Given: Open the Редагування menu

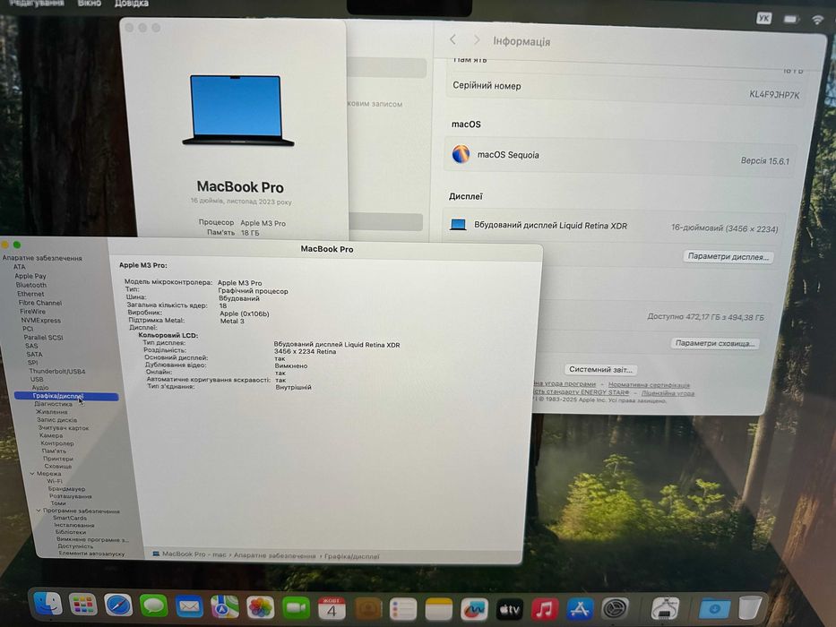Looking at the screenshot, I should (x=37, y=3).
